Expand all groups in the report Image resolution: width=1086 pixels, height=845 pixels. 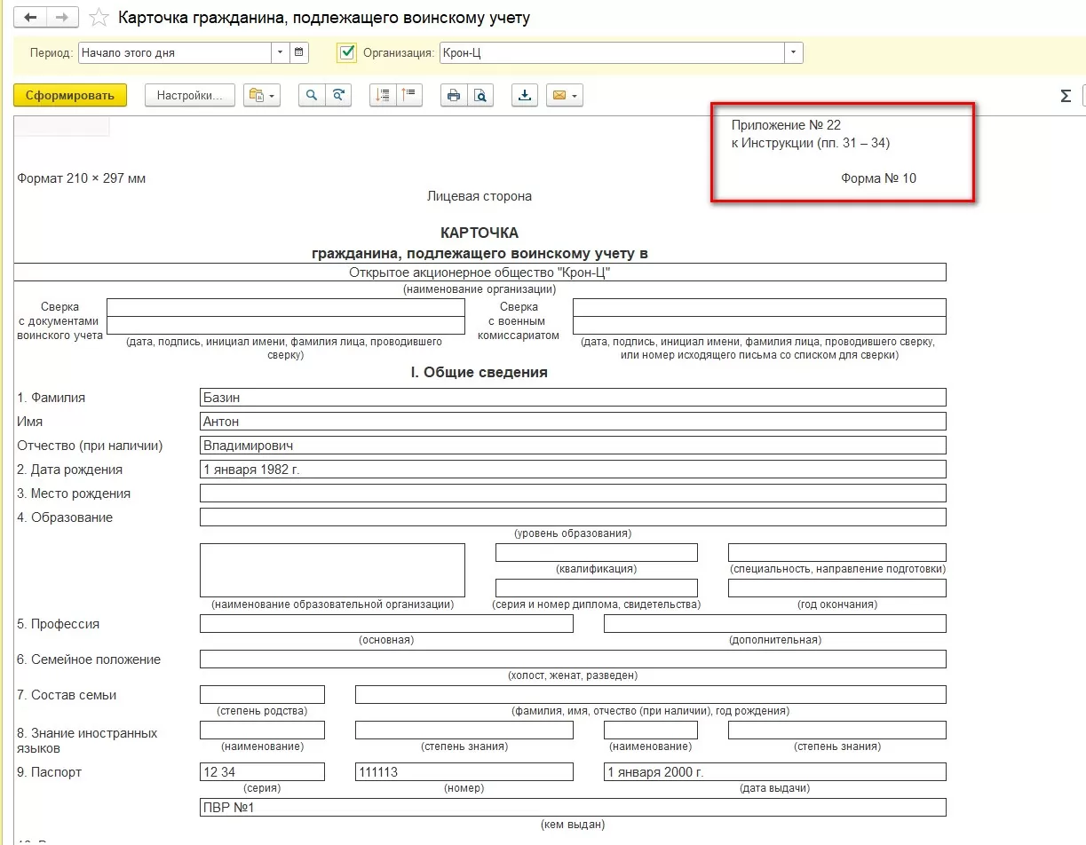[x=383, y=96]
